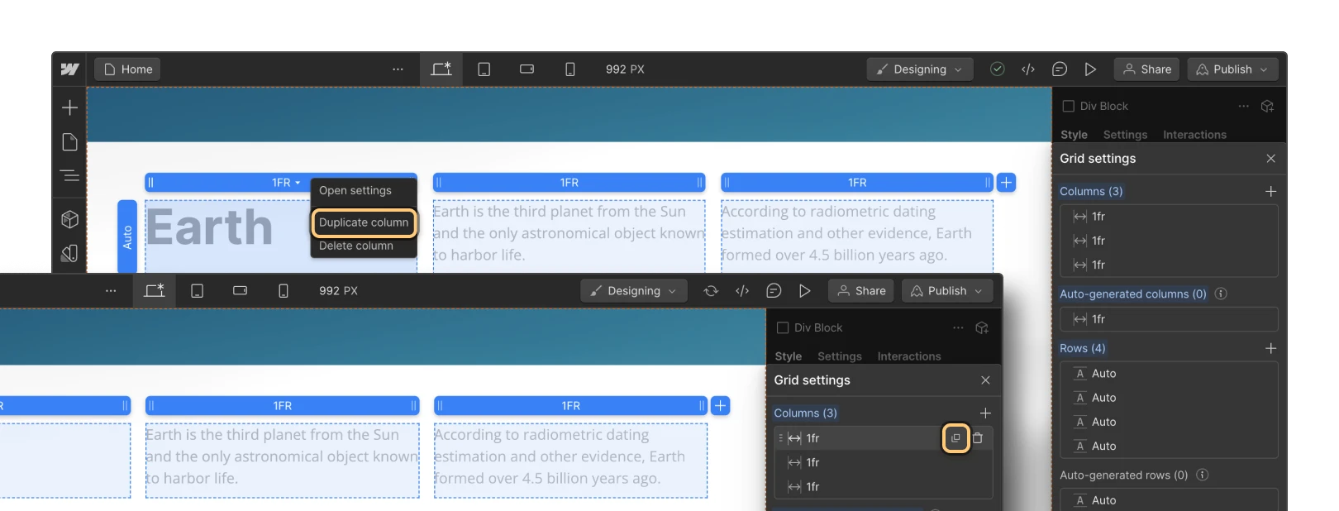Close the top Grid settings panel
Image resolution: width=1339 pixels, height=511 pixels.
coord(1270,159)
